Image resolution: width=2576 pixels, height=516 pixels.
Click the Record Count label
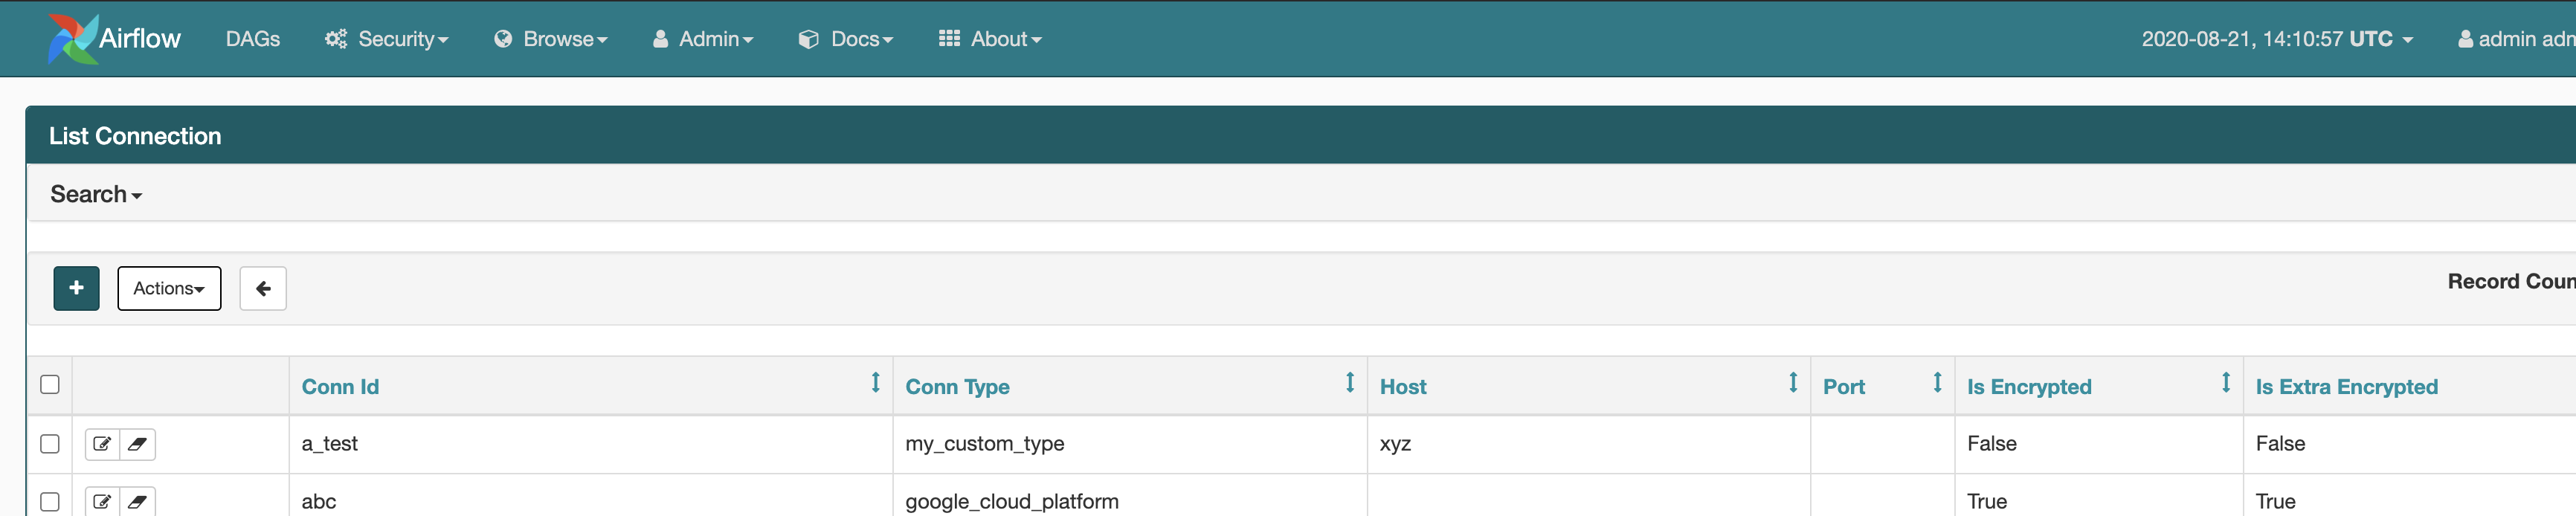coord(2511,282)
